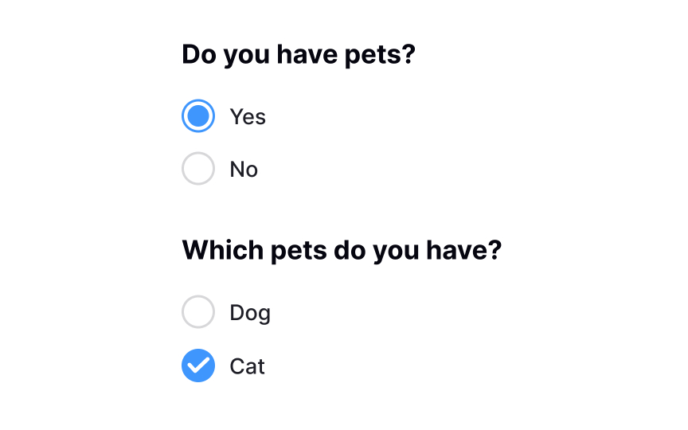Screen dimensions: 688x430
Task: Click the blue filled dot inside Yes radio
Action: coord(198,116)
